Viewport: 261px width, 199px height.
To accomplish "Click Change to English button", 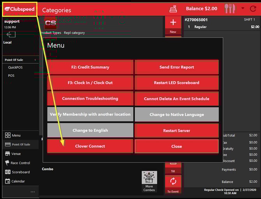I will coord(90,130).
